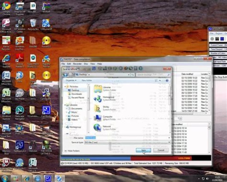Select Downloads in Favorites
227x182 pixels.
coord(76,94)
